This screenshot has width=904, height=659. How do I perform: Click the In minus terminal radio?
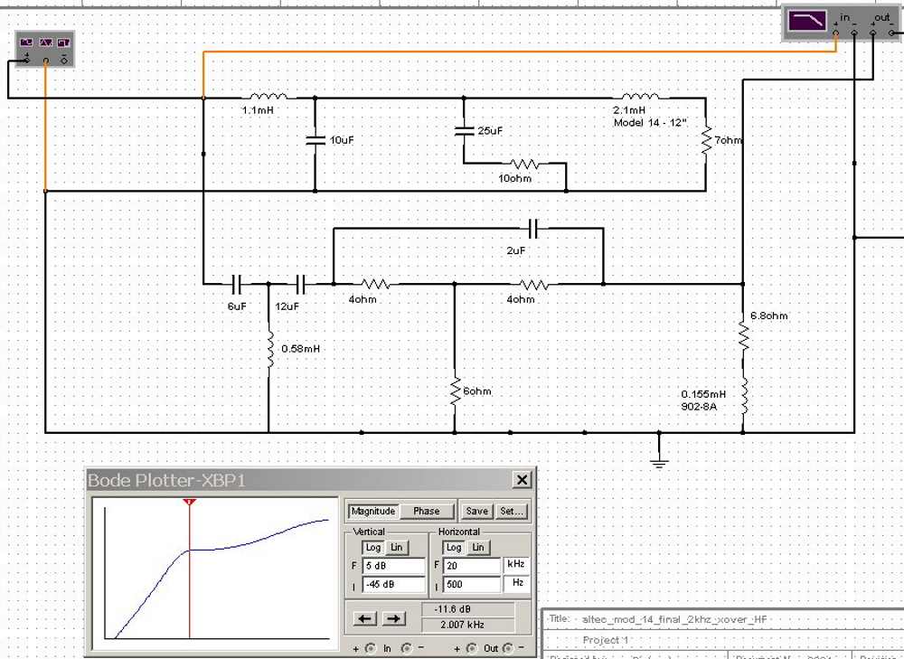pos(406,649)
